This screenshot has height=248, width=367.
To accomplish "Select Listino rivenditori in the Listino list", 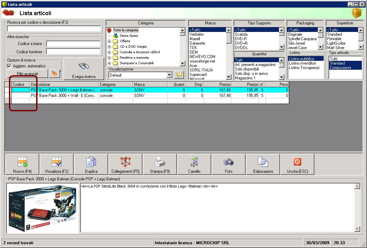I will (302, 63).
